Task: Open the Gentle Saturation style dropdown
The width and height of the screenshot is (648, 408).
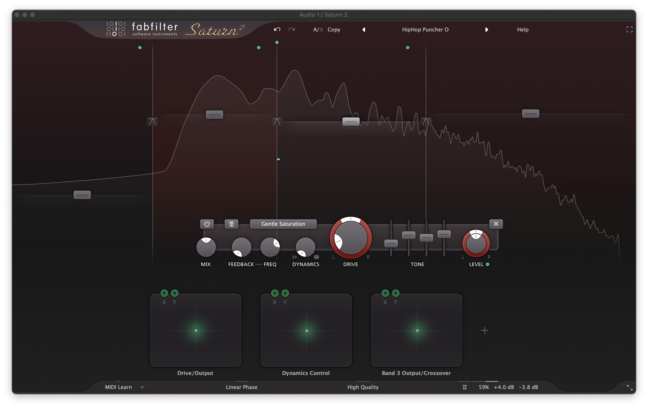Action: pos(283,224)
